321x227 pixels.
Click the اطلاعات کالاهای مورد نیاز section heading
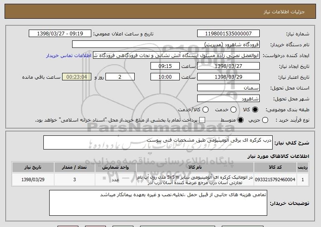pos(278,156)
